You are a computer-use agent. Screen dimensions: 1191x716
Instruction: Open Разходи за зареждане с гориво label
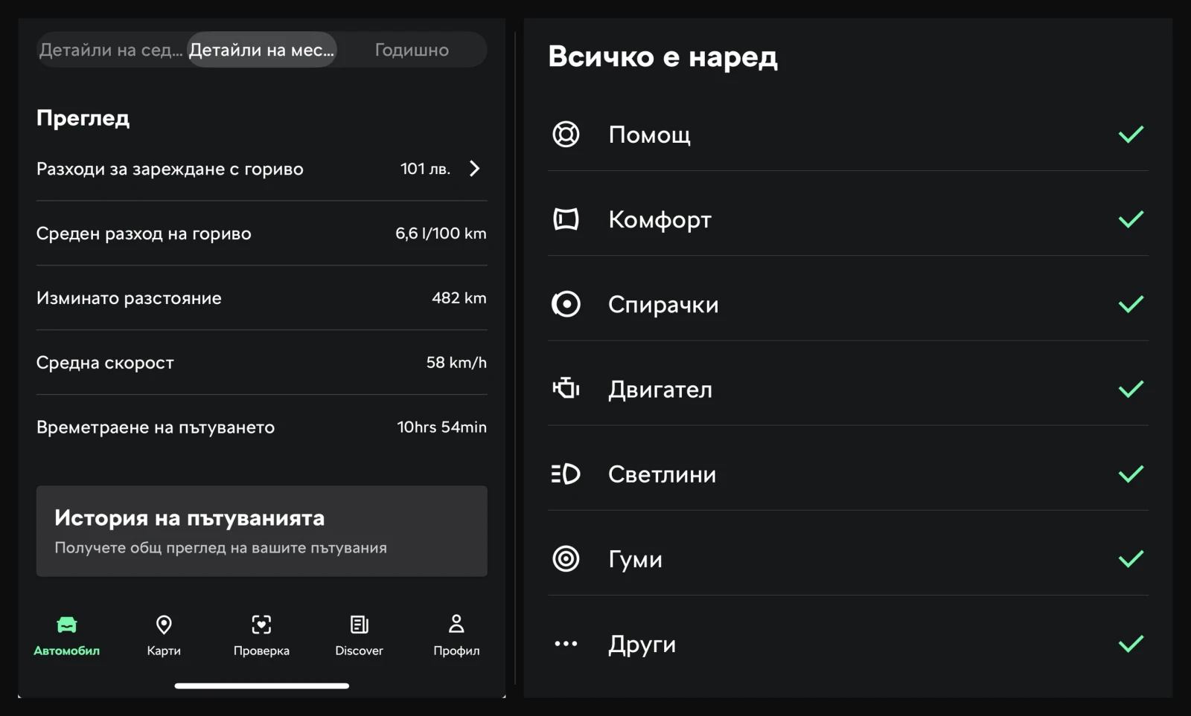pyautogui.click(x=170, y=169)
